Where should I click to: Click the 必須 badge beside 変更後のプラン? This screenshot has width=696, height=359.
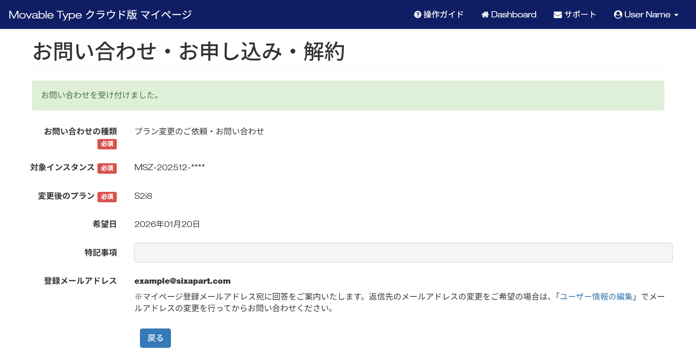[x=107, y=197]
